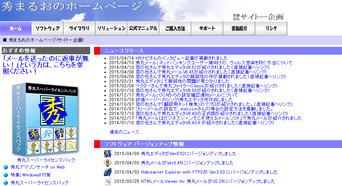This screenshot has width=342, height=186.
Task: Click the 秀丸スーパーライセンスパック box image
Action: (45, 119)
